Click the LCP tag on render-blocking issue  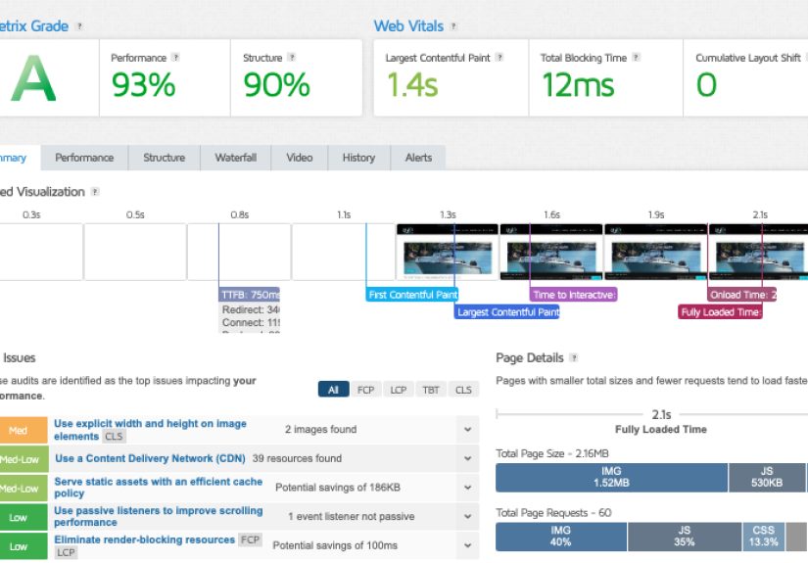(66, 552)
